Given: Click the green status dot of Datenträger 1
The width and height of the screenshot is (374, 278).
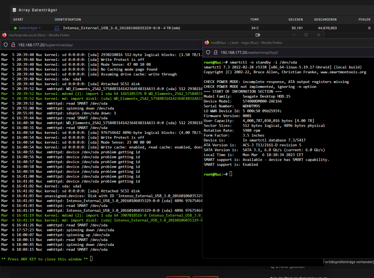Looking at the screenshot, I should pyautogui.click(x=15, y=28).
